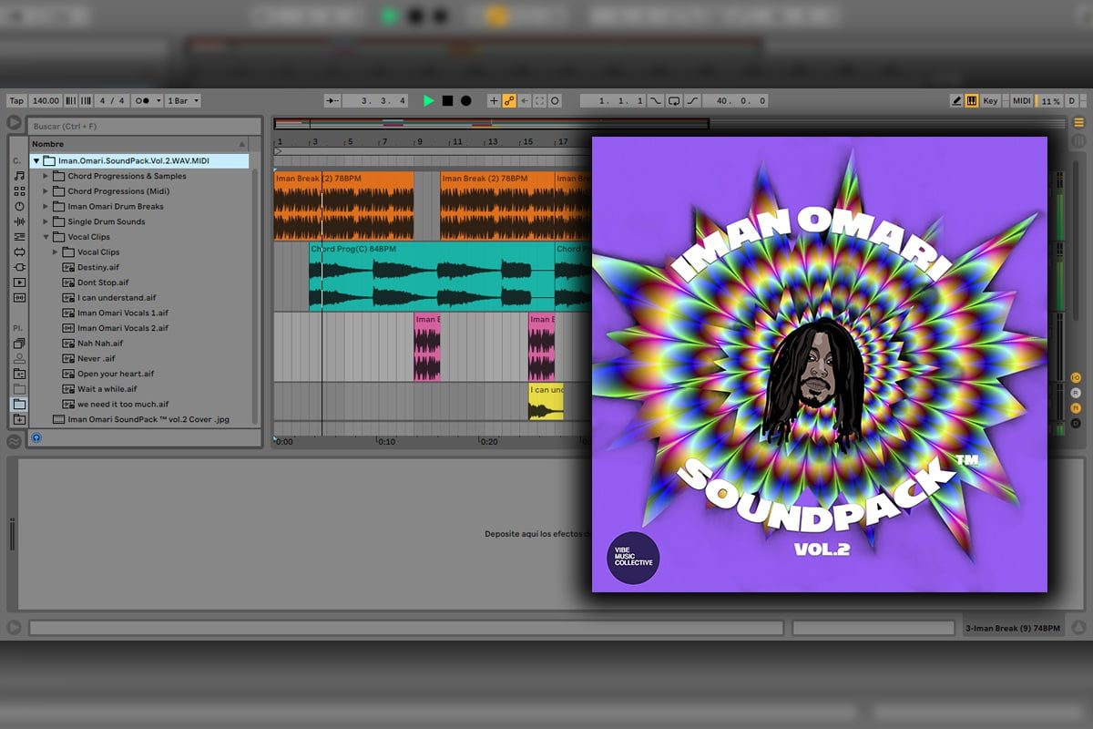Click the 11 % CPU load meter
The width and height of the screenshot is (1093, 729).
click(1049, 101)
